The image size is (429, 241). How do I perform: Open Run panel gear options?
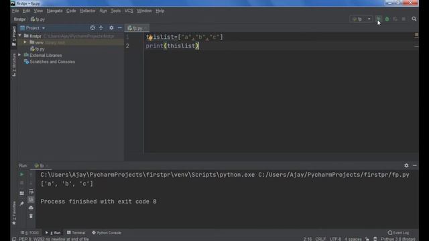pos(406,165)
